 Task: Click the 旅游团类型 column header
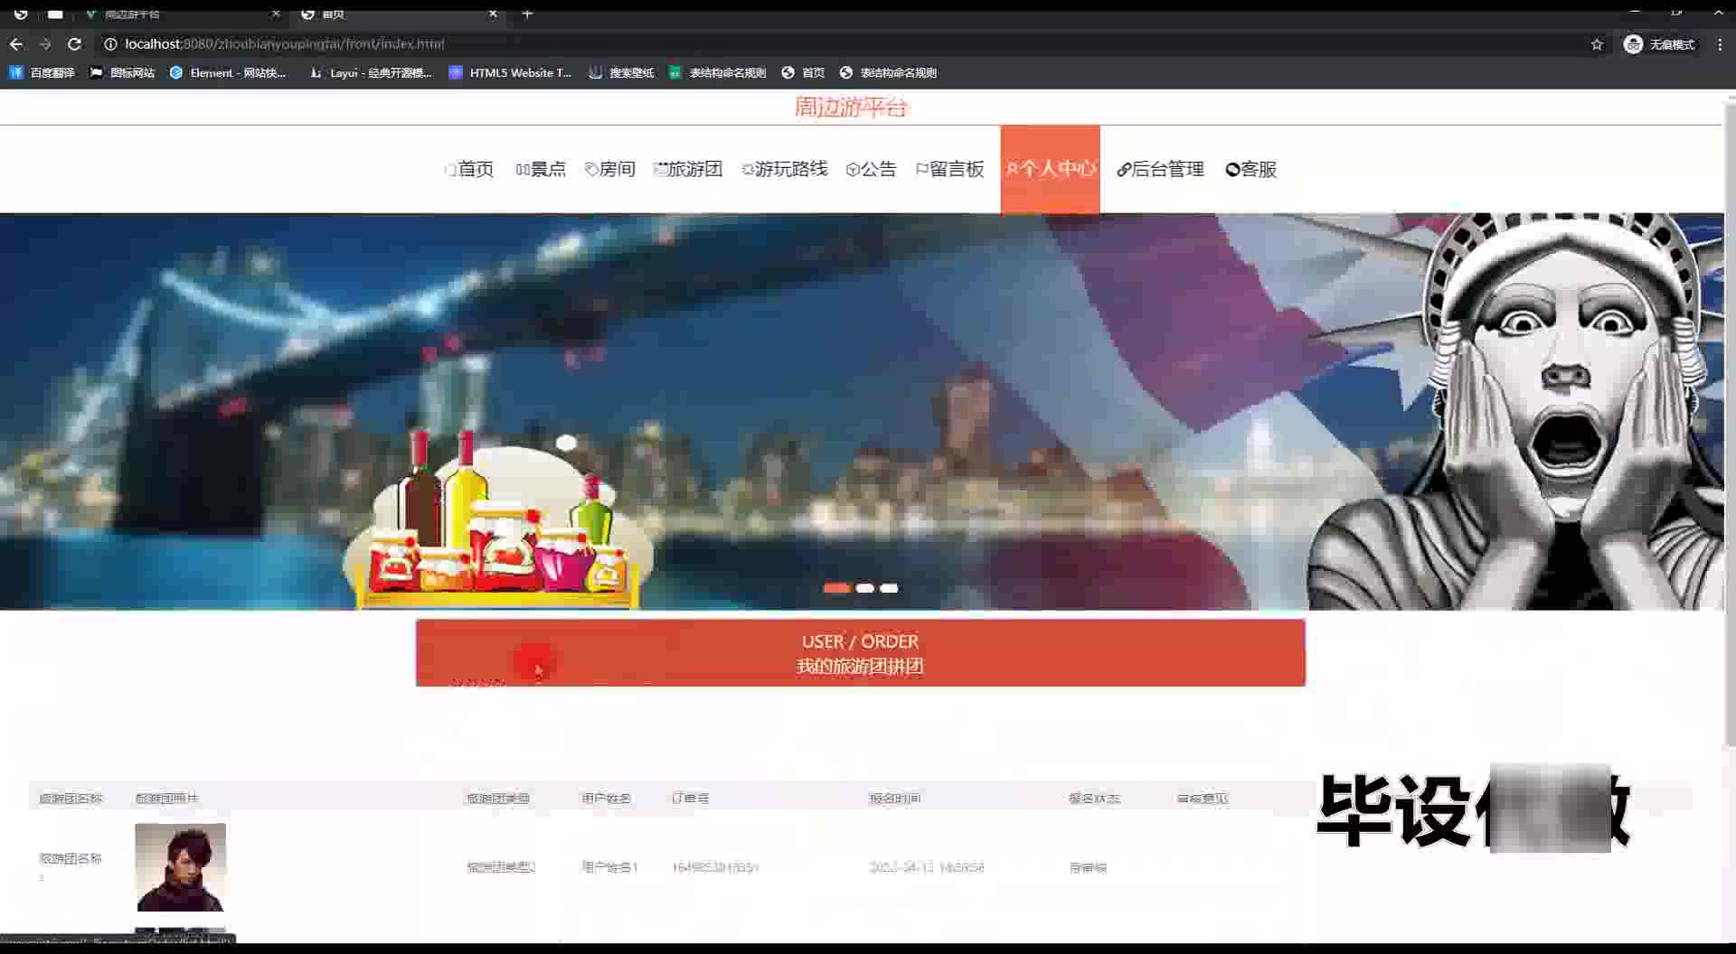pyautogui.click(x=498, y=799)
